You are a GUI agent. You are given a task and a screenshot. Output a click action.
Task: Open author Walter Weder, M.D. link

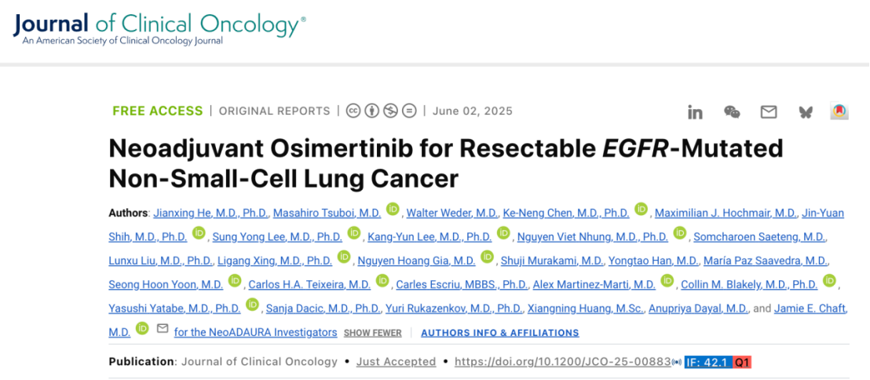(453, 213)
